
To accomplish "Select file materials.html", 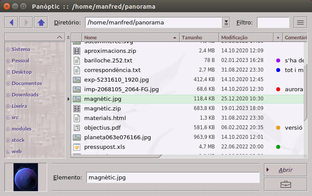I will (105, 118).
